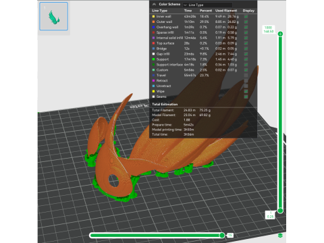324x243 pixels.
Task: Toggle Support display checkbox
Action: tap(246, 59)
